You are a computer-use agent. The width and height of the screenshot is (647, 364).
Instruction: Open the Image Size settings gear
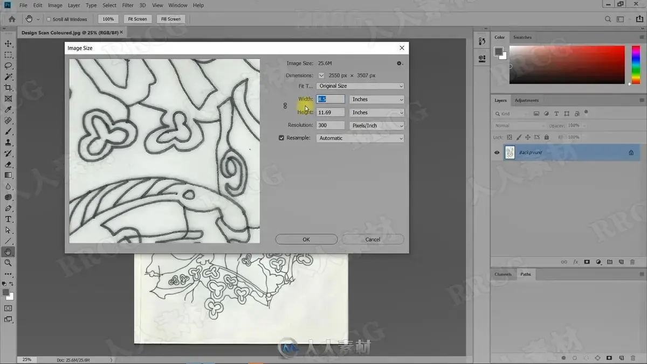[400, 64]
